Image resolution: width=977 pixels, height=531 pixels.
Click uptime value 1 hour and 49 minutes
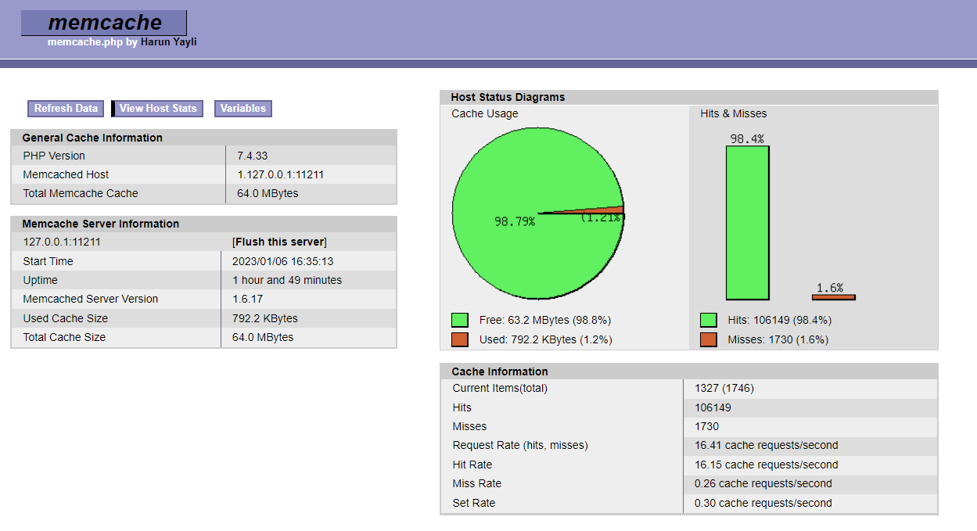(x=287, y=280)
